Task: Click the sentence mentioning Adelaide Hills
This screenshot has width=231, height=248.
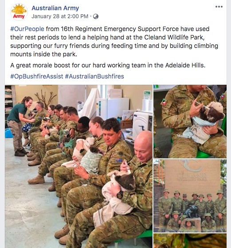Action: click(108, 65)
